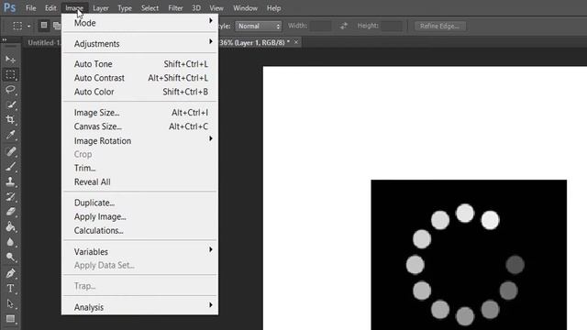Expand the Image Rotation submenu
Image resolution: width=587 pixels, height=330 pixels.
click(x=140, y=140)
